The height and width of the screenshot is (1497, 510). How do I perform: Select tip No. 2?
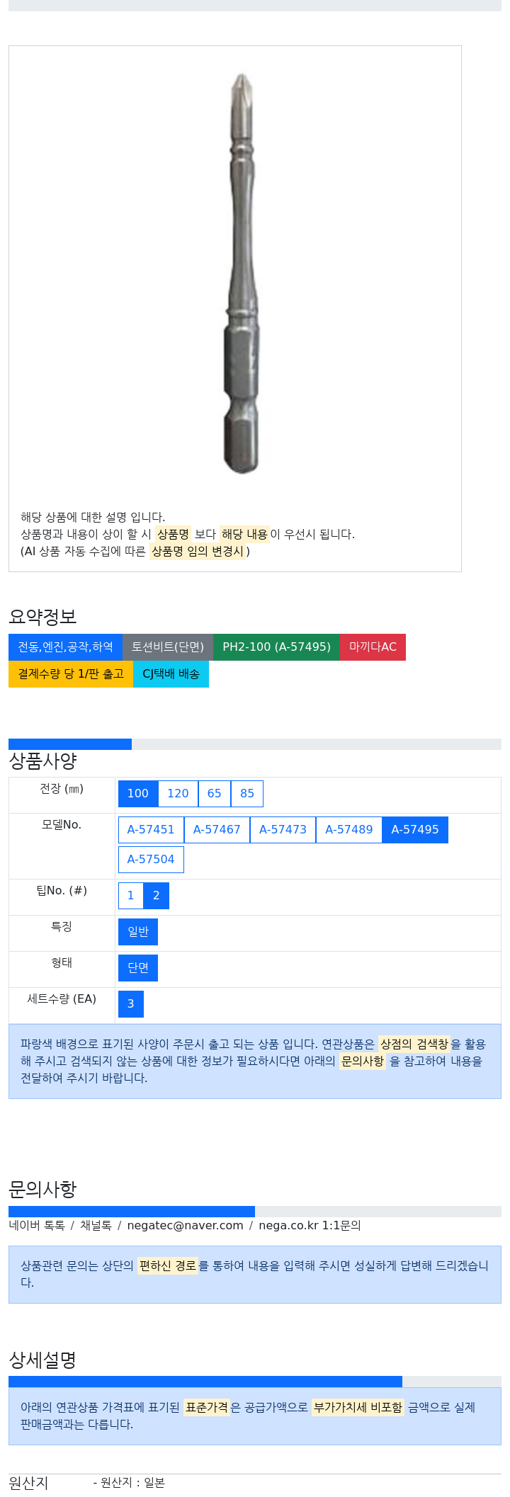click(157, 896)
